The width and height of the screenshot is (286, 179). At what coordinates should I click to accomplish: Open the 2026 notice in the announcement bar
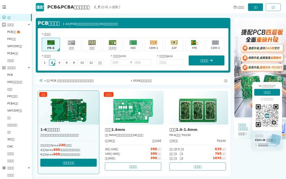141,80
